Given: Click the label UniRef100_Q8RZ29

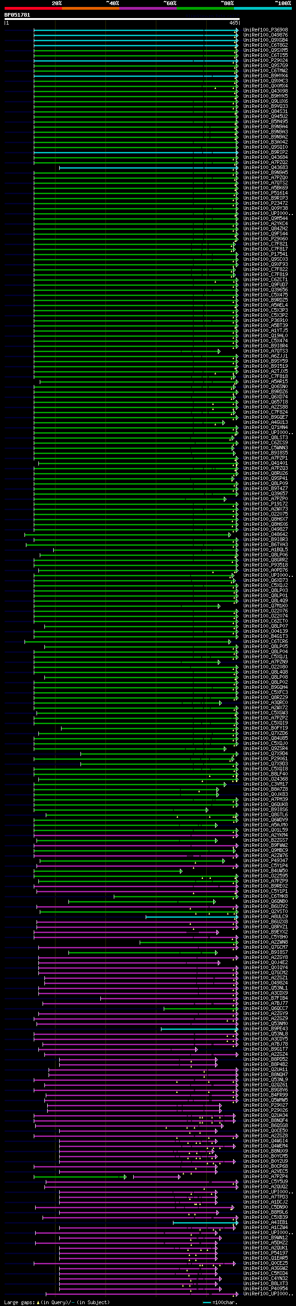Looking at the screenshot, I should [265, 698].
